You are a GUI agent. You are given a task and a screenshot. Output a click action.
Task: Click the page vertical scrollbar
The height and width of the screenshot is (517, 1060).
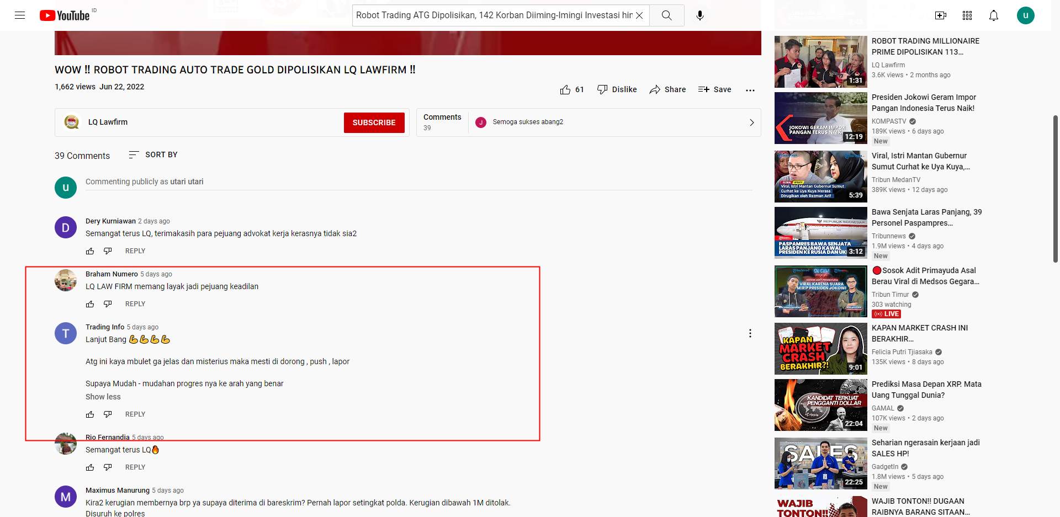pos(1056,188)
